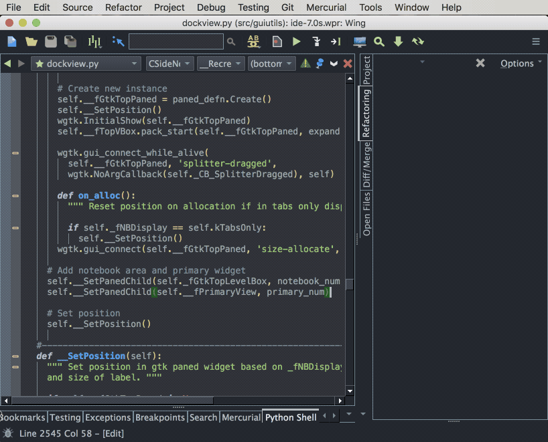This screenshot has width=548, height=442.
Task: Collapse the __SetPosition def fold marker
Action: point(15,356)
